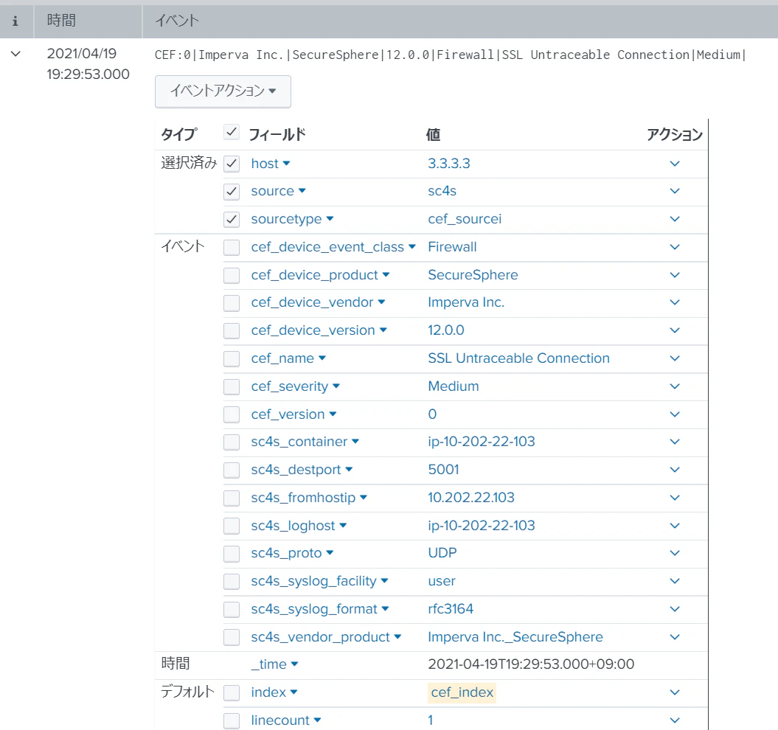This screenshot has width=778, height=730.
Task: Open the sc4s_vendor_product field dropdown
Action: pyautogui.click(x=326, y=636)
